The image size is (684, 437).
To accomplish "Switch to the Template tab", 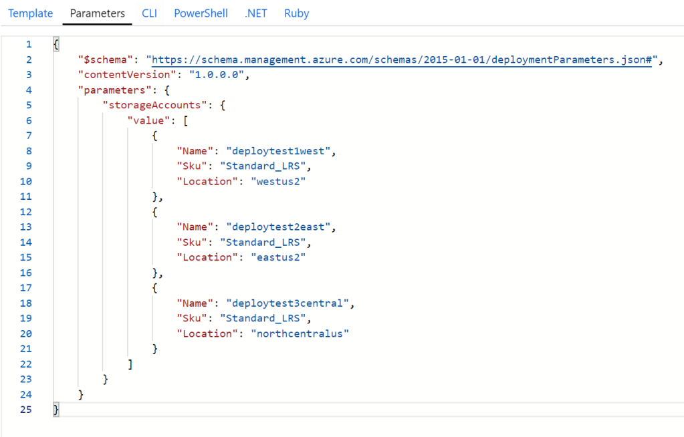I will tap(30, 13).
